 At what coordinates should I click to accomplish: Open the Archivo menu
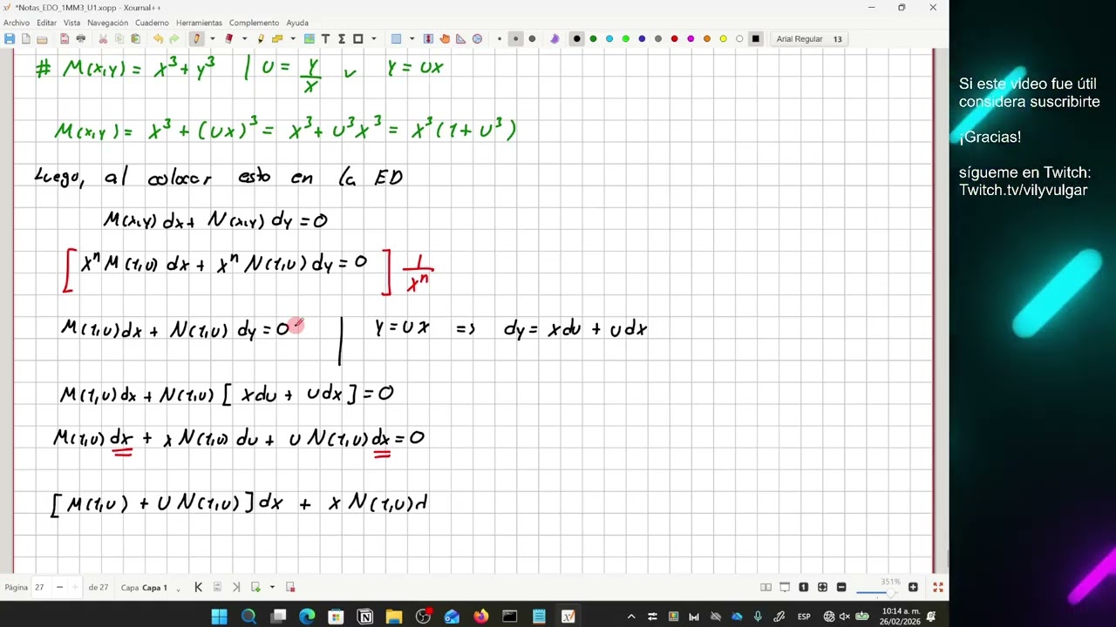pyautogui.click(x=17, y=23)
